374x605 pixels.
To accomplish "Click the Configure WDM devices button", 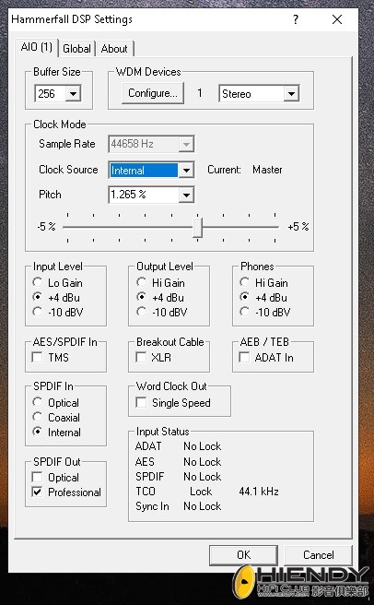I will click(x=153, y=93).
